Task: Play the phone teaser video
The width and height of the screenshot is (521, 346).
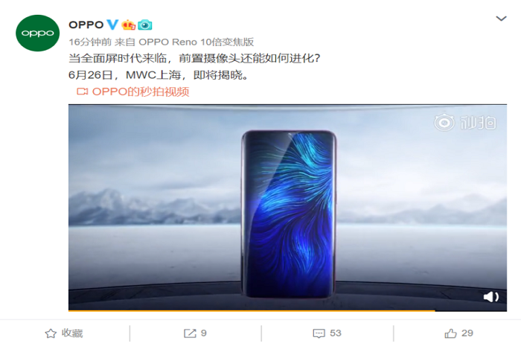Action: [287, 207]
